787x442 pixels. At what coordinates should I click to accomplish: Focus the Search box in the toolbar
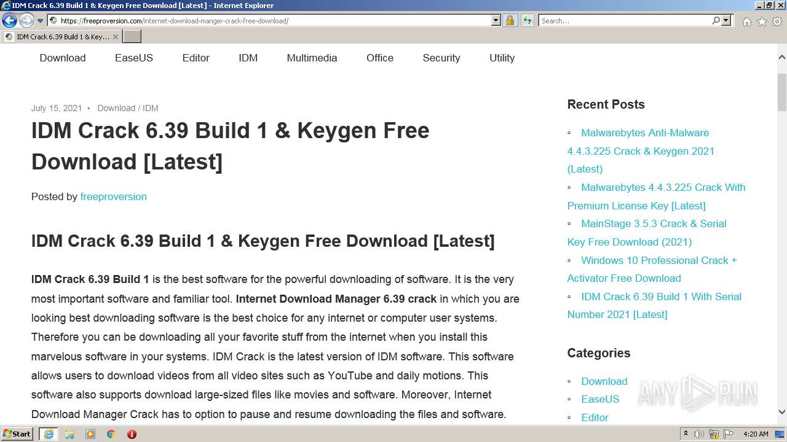(x=625, y=21)
